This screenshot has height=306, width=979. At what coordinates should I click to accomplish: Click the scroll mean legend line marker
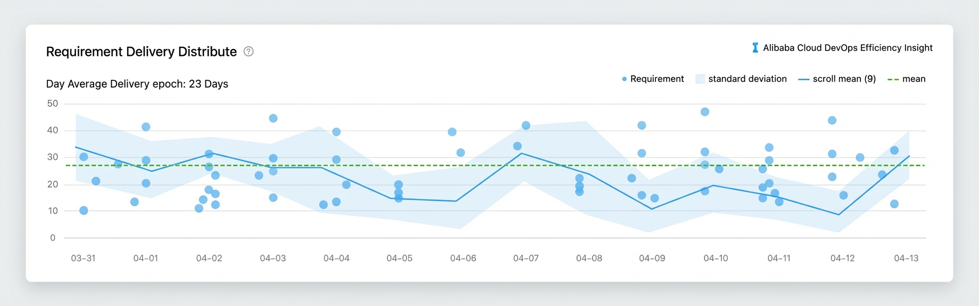coord(804,79)
